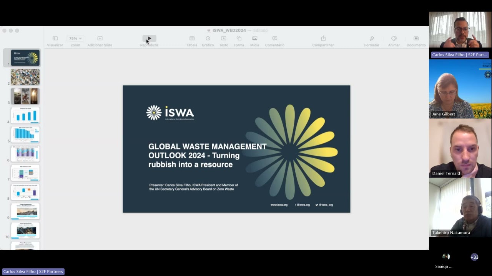Image resolution: width=492 pixels, height=276 pixels.
Task: Select slide 8 thumbnail in the navigator
Action: pyautogui.click(x=25, y=192)
